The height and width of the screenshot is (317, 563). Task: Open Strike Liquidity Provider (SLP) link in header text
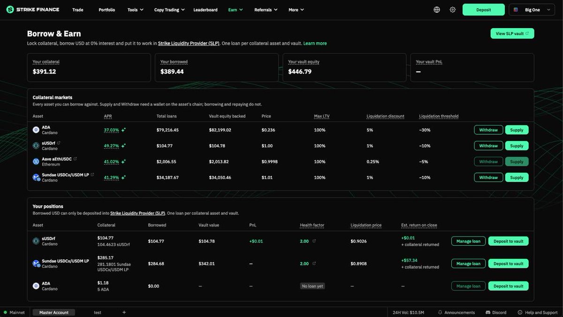coord(189,43)
